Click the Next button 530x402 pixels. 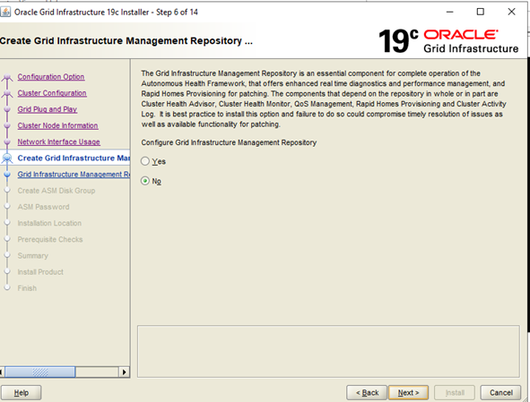(x=408, y=392)
